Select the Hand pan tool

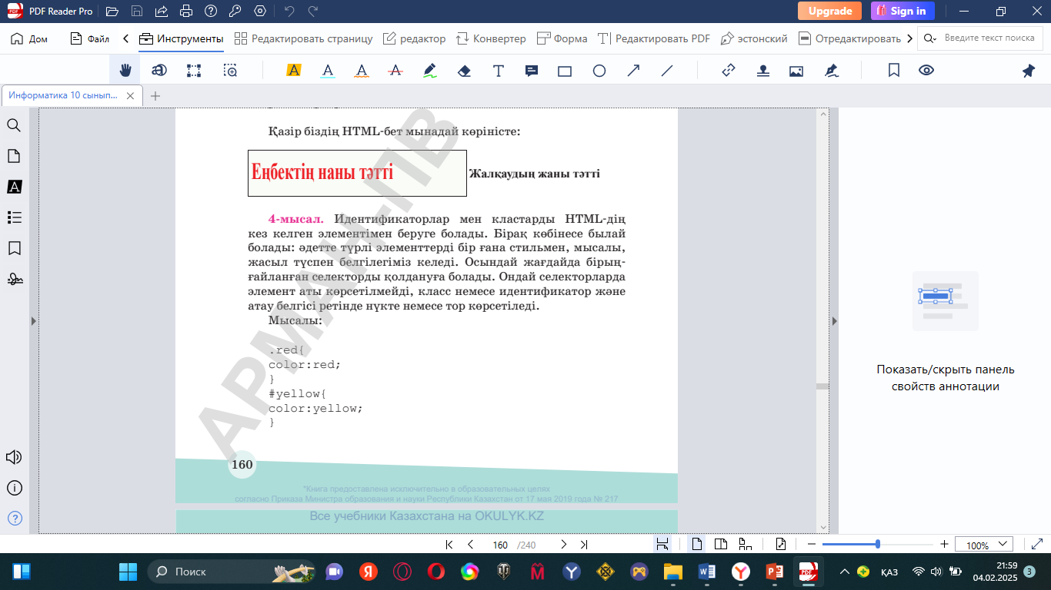pyautogui.click(x=125, y=71)
